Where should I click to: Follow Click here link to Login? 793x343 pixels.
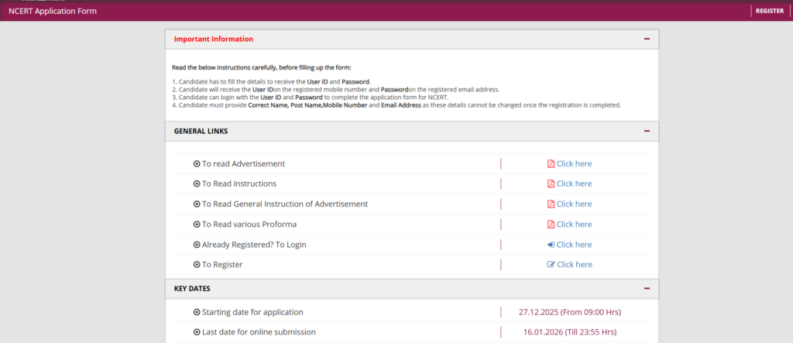pos(574,245)
